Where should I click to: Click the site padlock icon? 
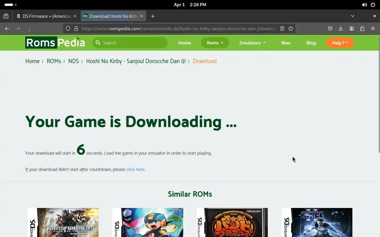tap(76, 28)
